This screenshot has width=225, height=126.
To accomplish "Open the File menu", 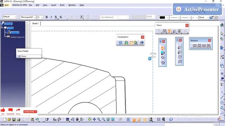I will coord(31,5).
